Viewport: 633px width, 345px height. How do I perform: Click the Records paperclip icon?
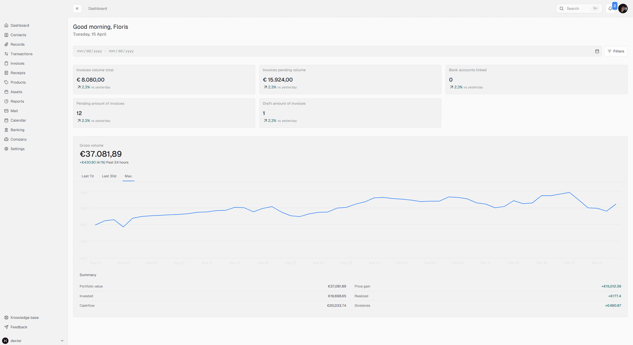pyautogui.click(x=6, y=45)
